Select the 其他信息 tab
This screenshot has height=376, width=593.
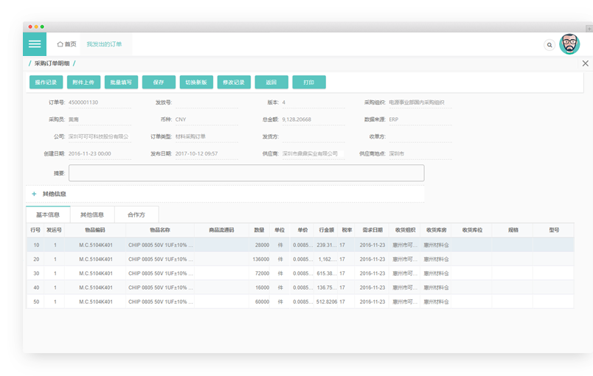point(92,215)
